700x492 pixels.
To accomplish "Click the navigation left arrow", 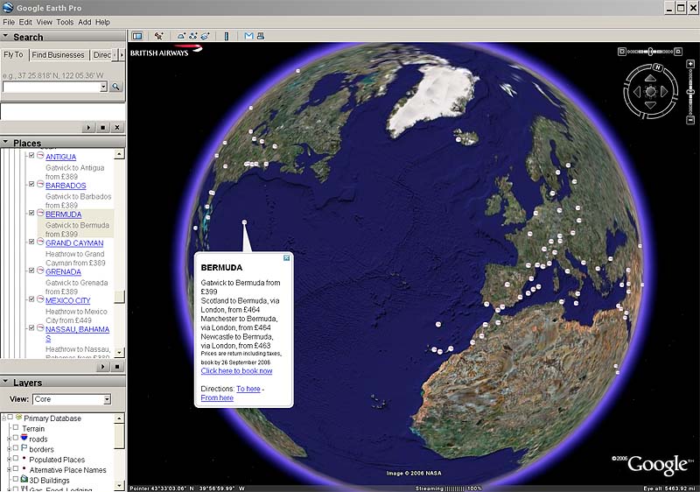I will [637, 92].
